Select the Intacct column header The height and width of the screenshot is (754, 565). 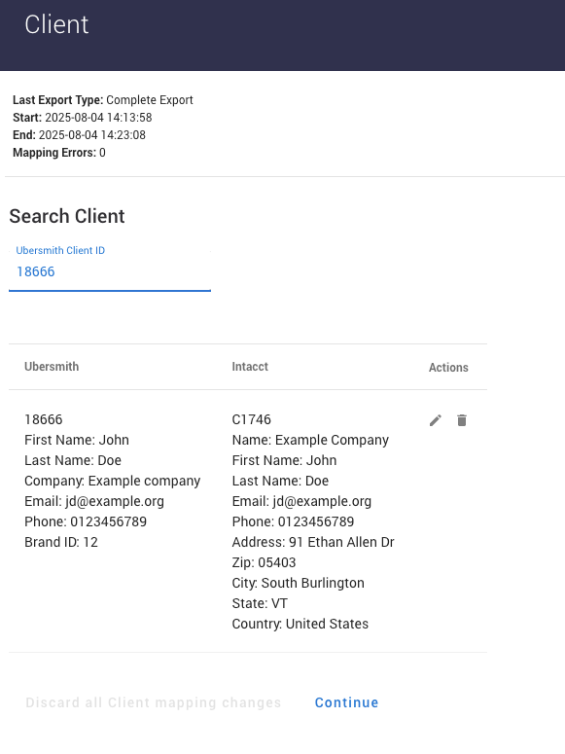coord(250,367)
